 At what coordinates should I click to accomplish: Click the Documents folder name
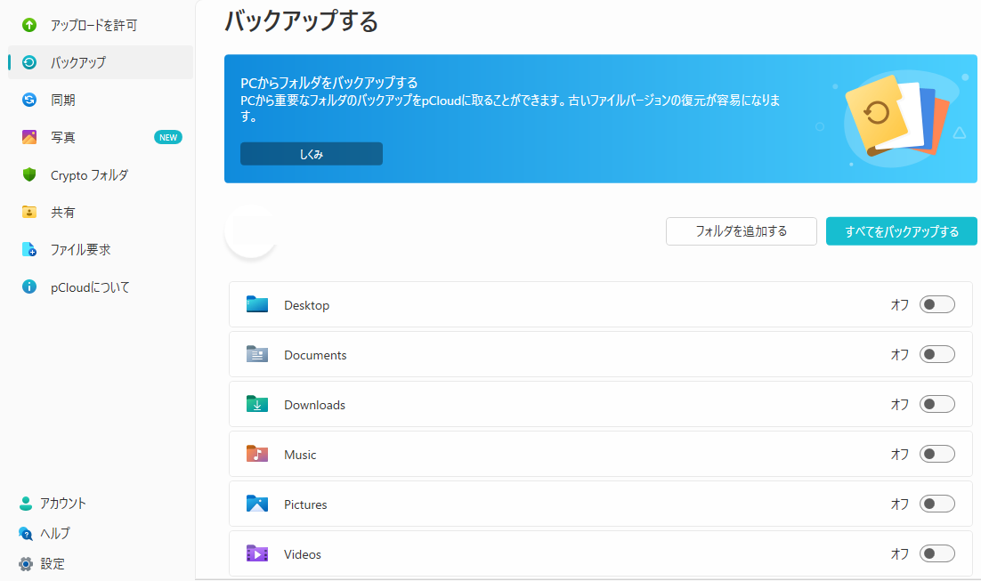point(315,355)
